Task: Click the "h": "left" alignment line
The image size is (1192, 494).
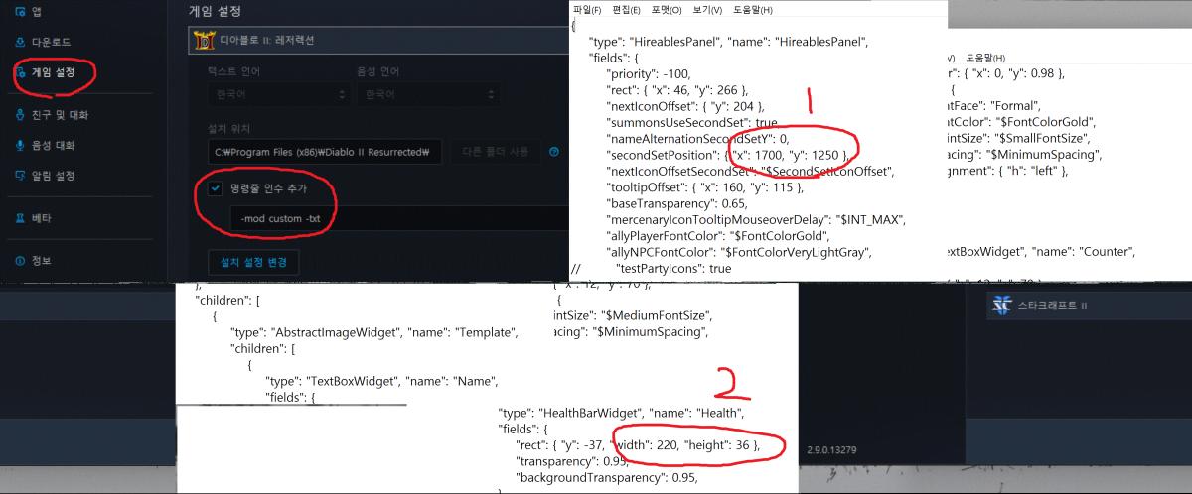Action: coord(1009,172)
